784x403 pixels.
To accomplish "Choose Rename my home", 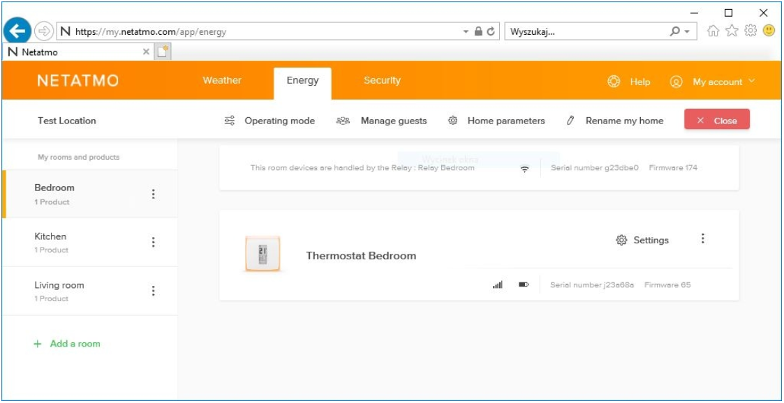I will pos(625,121).
